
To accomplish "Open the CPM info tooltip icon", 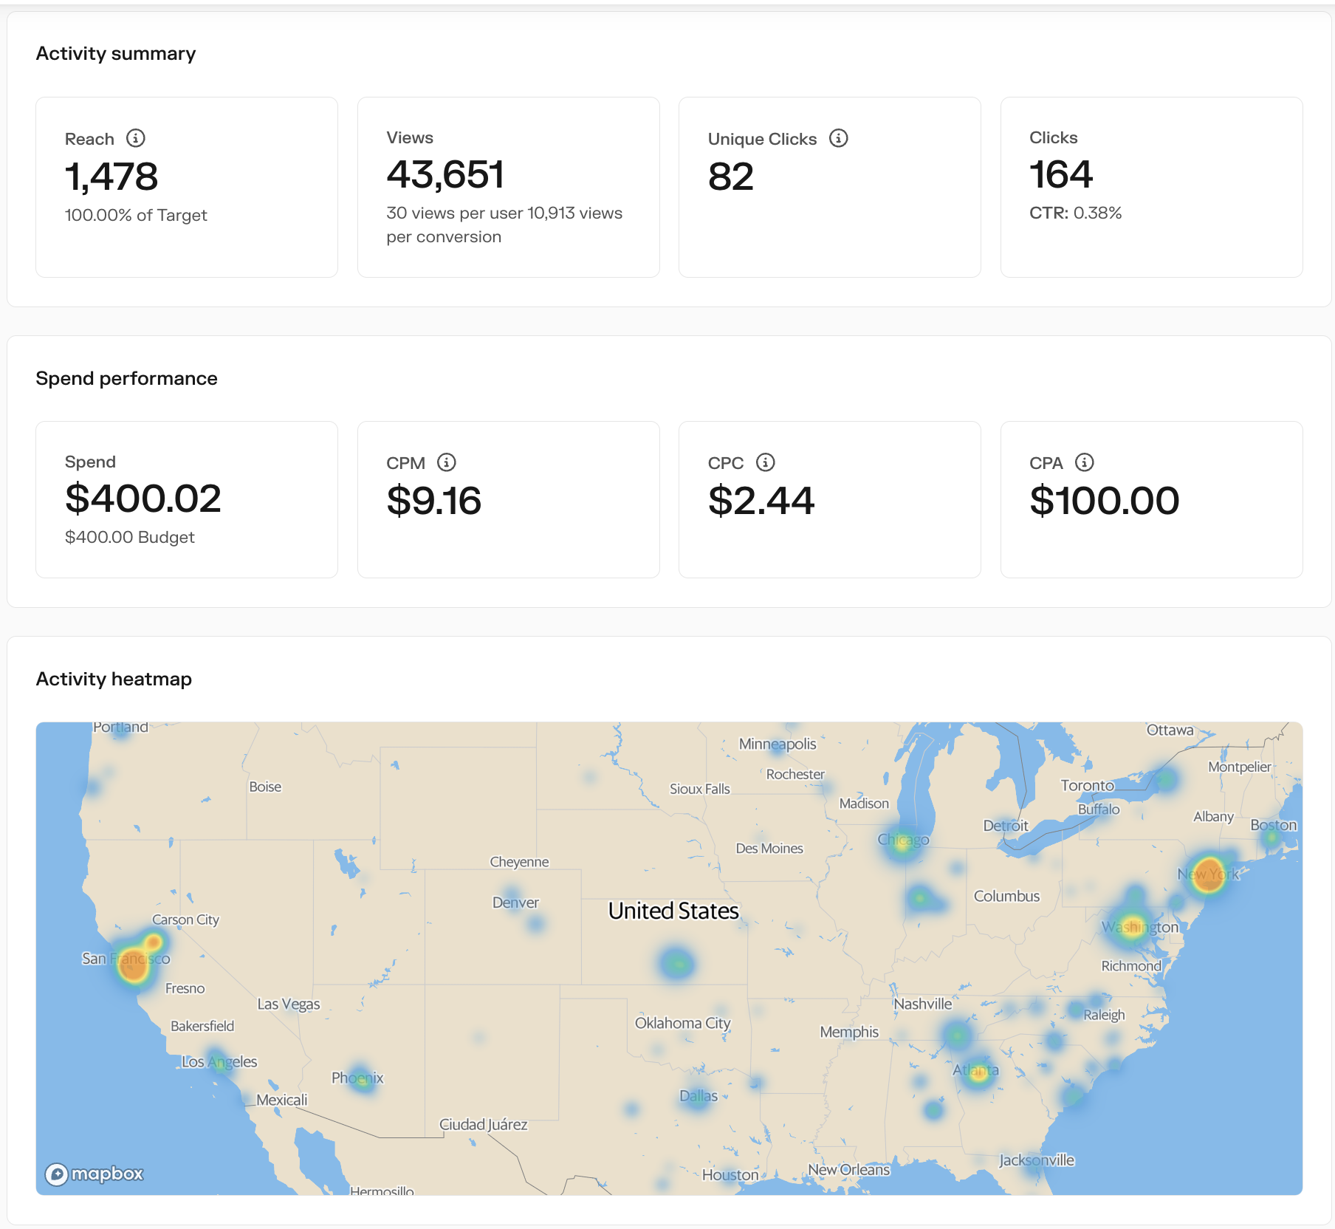I will click(x=447, y=462).
